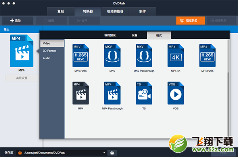The image size is (238, 157).
Task: Open the 制作 (Creator) tab
Action: [142, 11]
